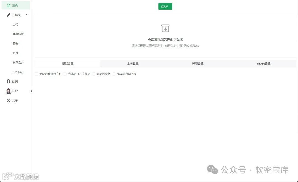The height and width of the screenshot is (182, 298).
Task: Click the user avatar icon
Action: 9,91
